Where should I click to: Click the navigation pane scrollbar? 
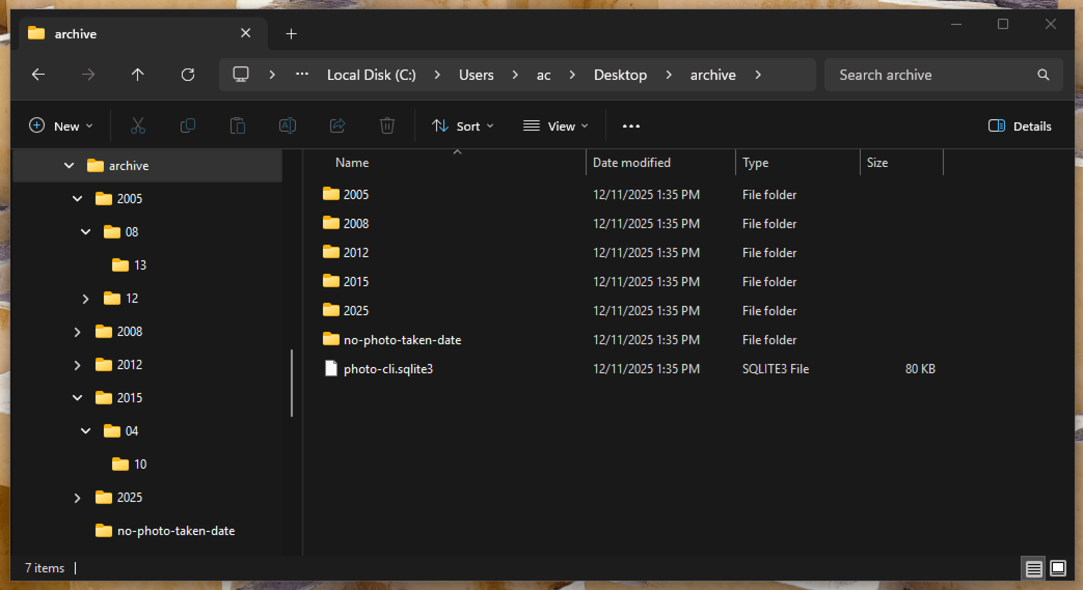click(292, 383)
